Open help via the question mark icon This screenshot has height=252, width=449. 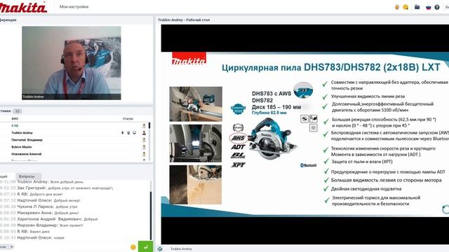[437, 7]
